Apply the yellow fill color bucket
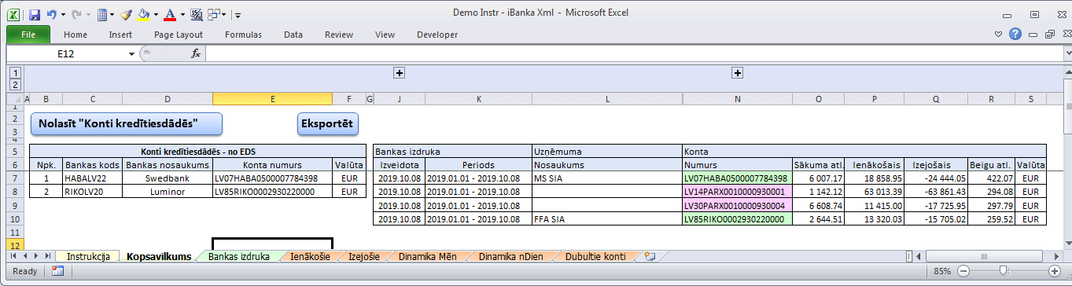Image resolution: width=1072 pixels, height=286 pixels. (x=142, y=14)
